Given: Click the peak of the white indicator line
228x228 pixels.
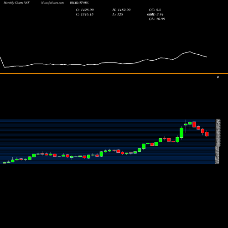Looking at the screenshot, I should 190,52.
